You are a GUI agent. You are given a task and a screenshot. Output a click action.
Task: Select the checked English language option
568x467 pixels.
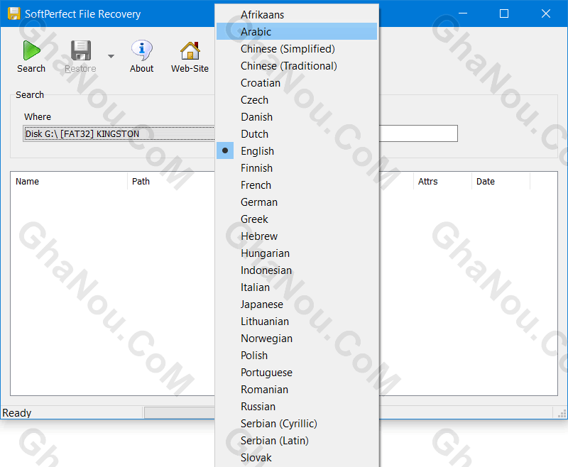point(297,151)
